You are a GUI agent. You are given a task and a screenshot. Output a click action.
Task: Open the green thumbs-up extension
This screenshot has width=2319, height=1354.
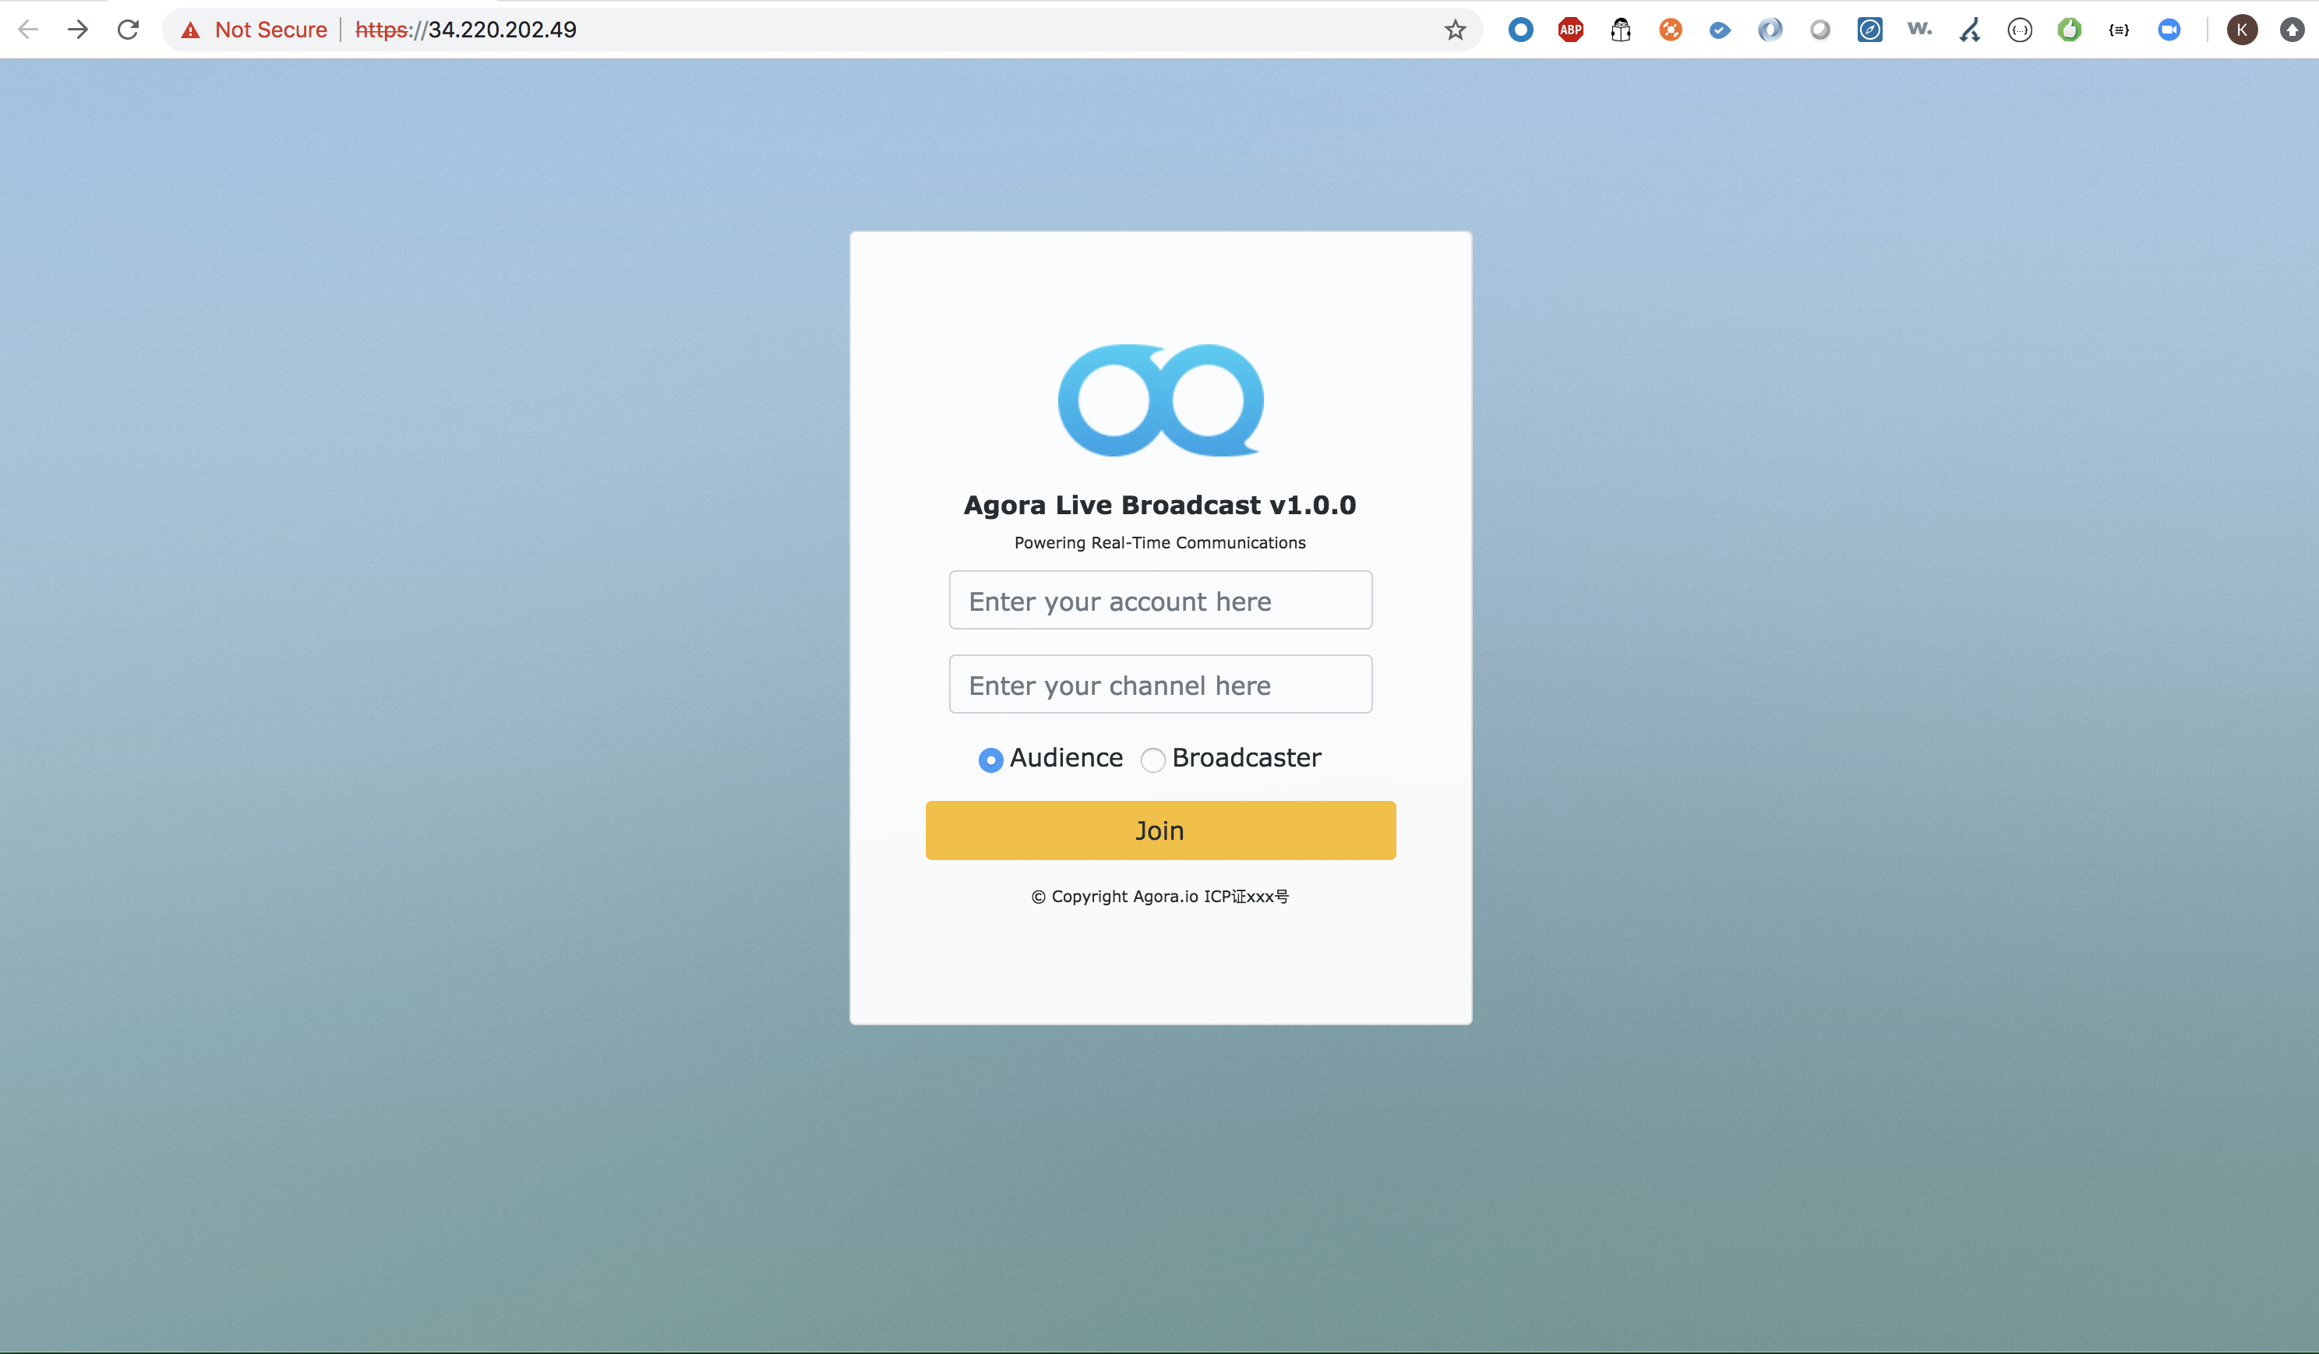click(x=2069, y=30)
